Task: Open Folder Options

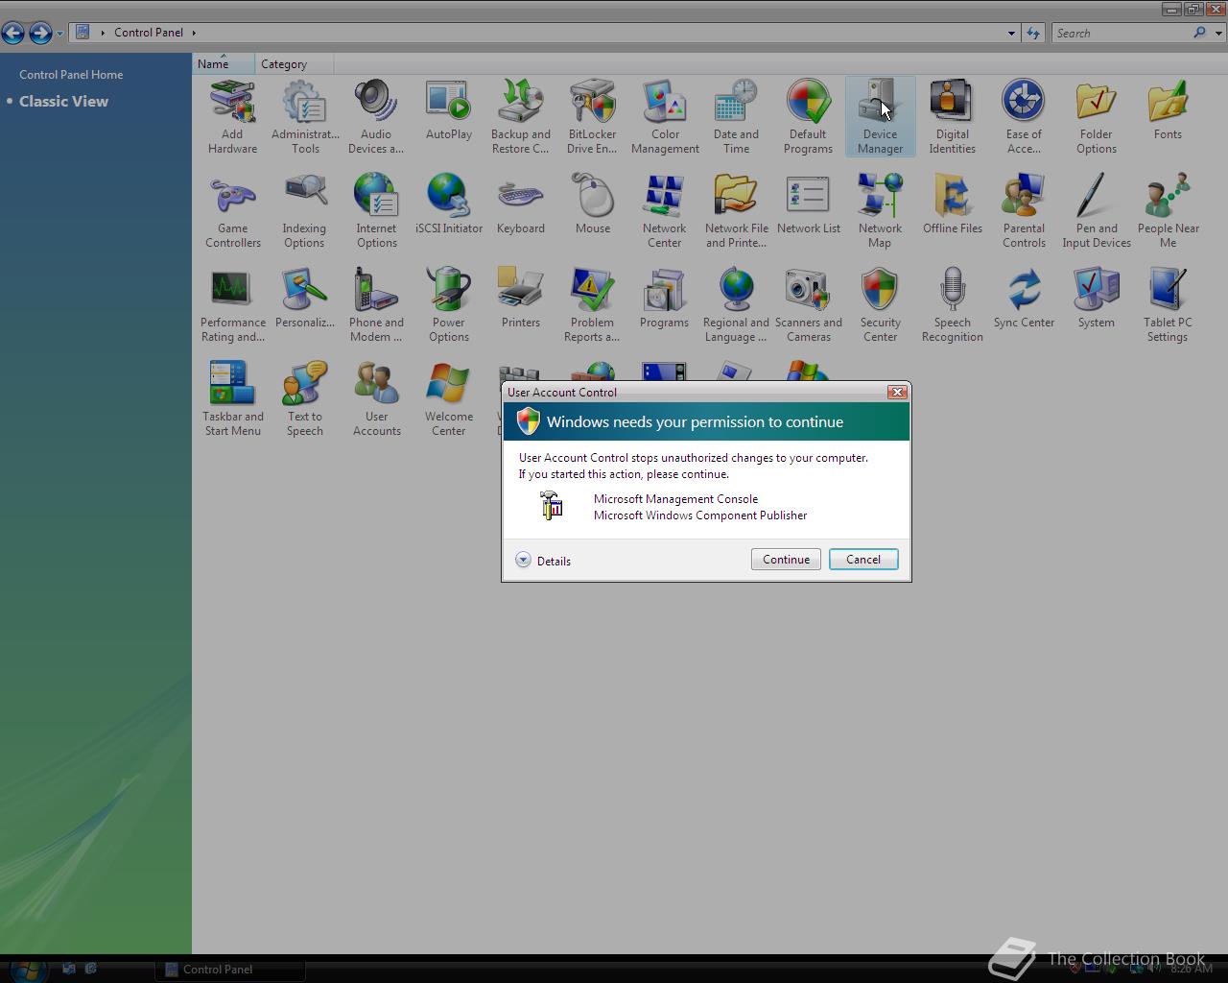Action: pyautogui.click(x=1096, y=116)
